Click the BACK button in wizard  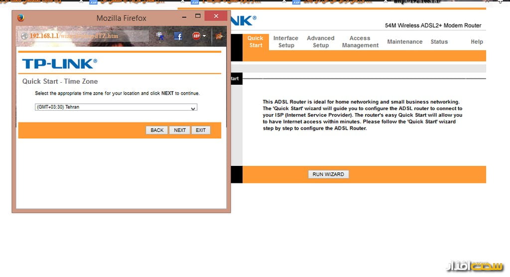click(157, 130)
